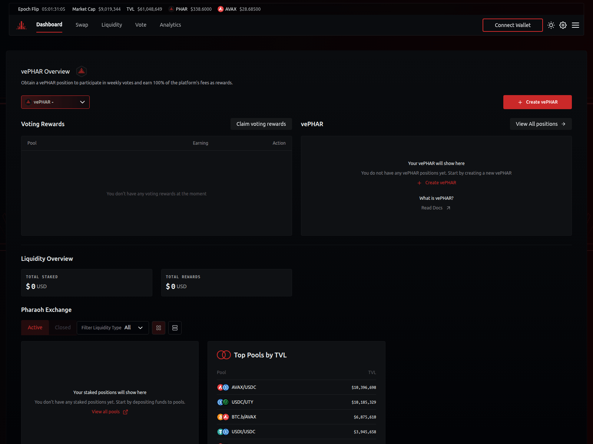Open the Analytics page
This screenshot has width=593, height=444.
point(170,25)
